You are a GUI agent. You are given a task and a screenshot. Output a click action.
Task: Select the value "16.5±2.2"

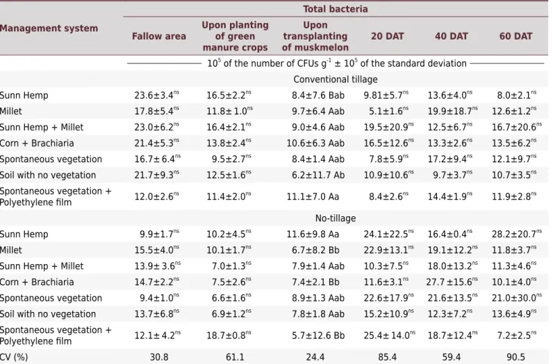tap(229, 95)
